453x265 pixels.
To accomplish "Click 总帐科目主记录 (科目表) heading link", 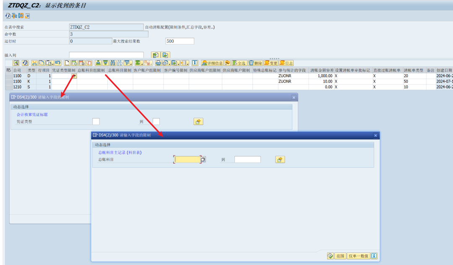I will [x=120, y=153].
